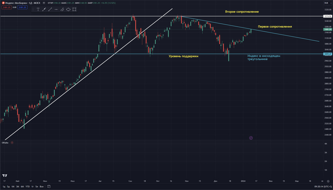Image resolution: width=333 pixels, height=190 pixels.
Task: Set the range to Все
Action: (x=42, y=186)
